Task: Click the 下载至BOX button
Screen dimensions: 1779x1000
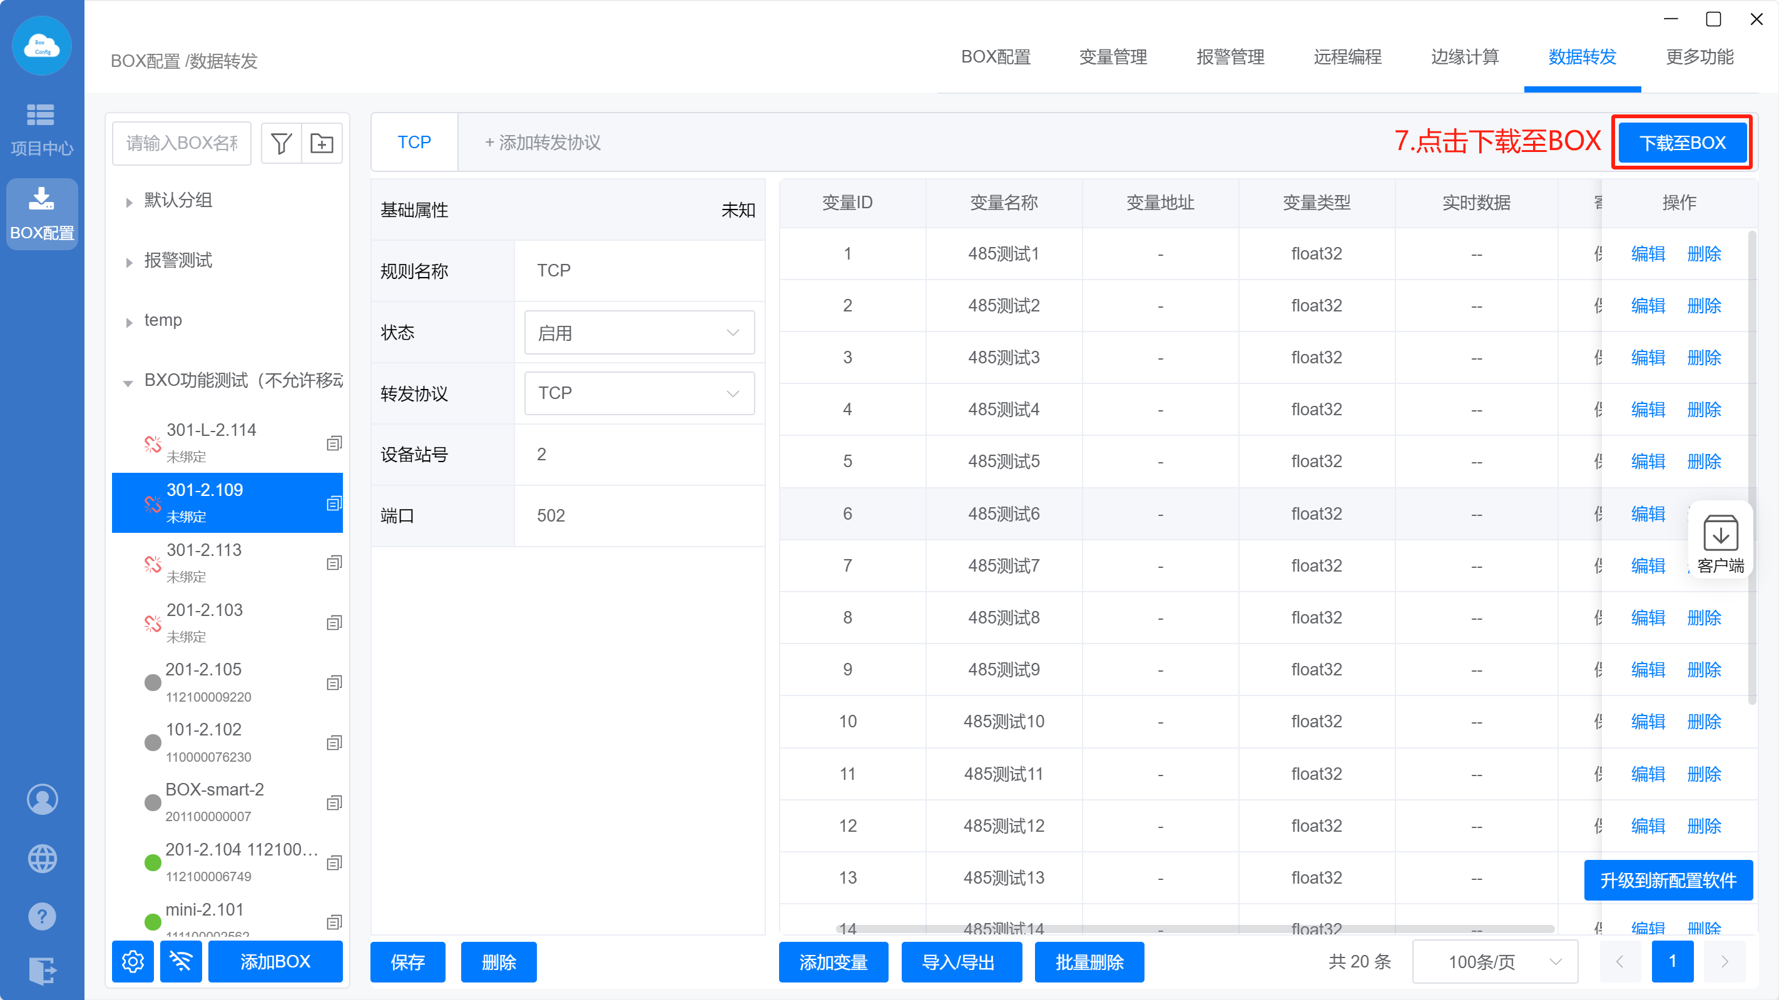Action: tap(1682, 143)
